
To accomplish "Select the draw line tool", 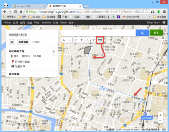I will [x=87, y=40].
